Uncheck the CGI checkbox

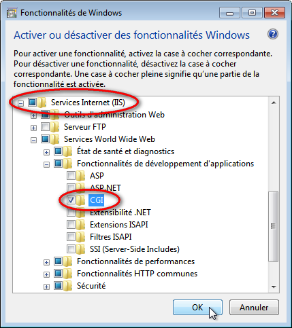tap(71, 200)
